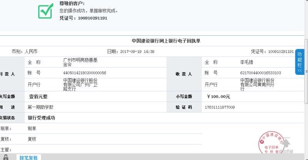Select the date 2017-09-19 14:38
Screen dimensions: 308x160
point(137,52)
